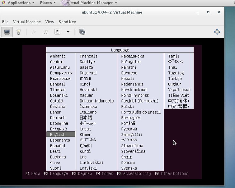The height and width of the screenshot is (188, 235).
Task: Click the Run virtual machine play icon
Action: pyautogui.click(x=34, y=32)
